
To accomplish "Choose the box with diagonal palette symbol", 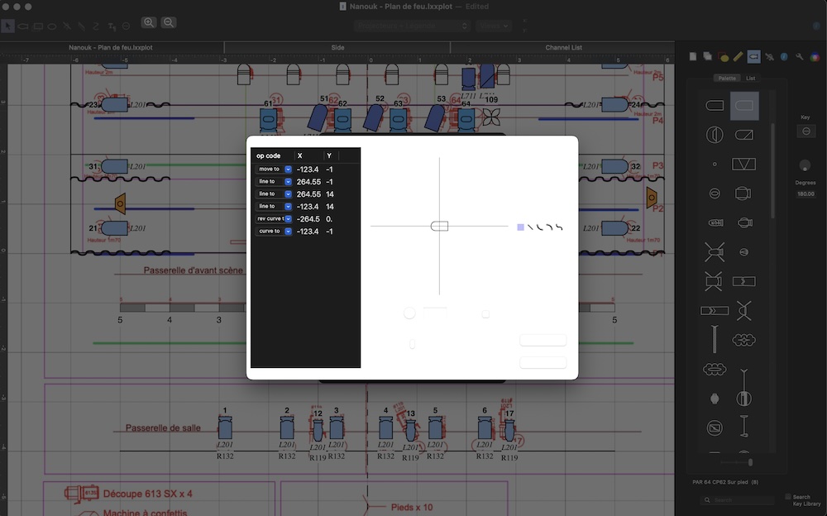I will point(715,428).
